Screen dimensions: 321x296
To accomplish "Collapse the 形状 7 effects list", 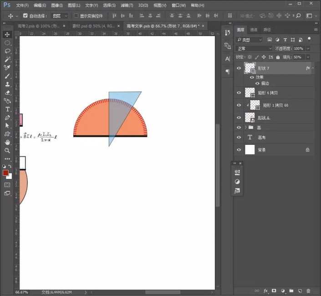I will 313,68.
